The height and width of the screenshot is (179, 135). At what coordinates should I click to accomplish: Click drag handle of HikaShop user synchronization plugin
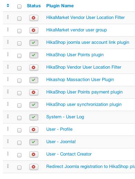click(8, 104)
